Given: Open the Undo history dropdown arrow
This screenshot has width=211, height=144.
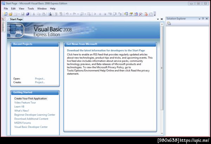Looking at the screenshot, I should [x=71, y=14].
